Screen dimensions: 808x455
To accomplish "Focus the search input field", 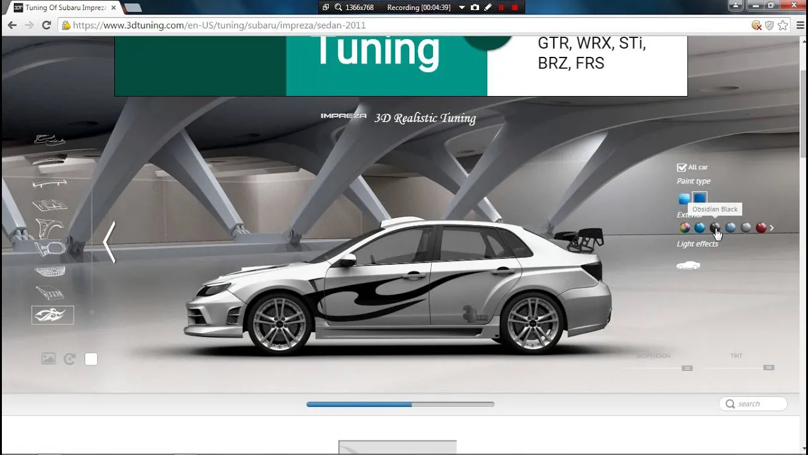I will pyautogui.click(x=753, y=404).
